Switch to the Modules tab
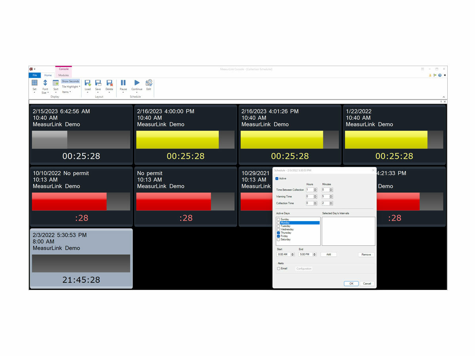This screenshot has height=356, width=475. [63, 75]
